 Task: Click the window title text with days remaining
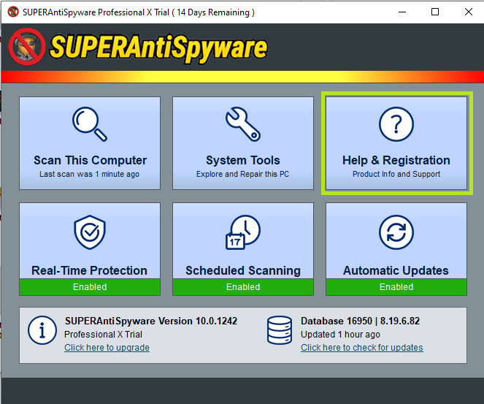click(x=139, y=12)
